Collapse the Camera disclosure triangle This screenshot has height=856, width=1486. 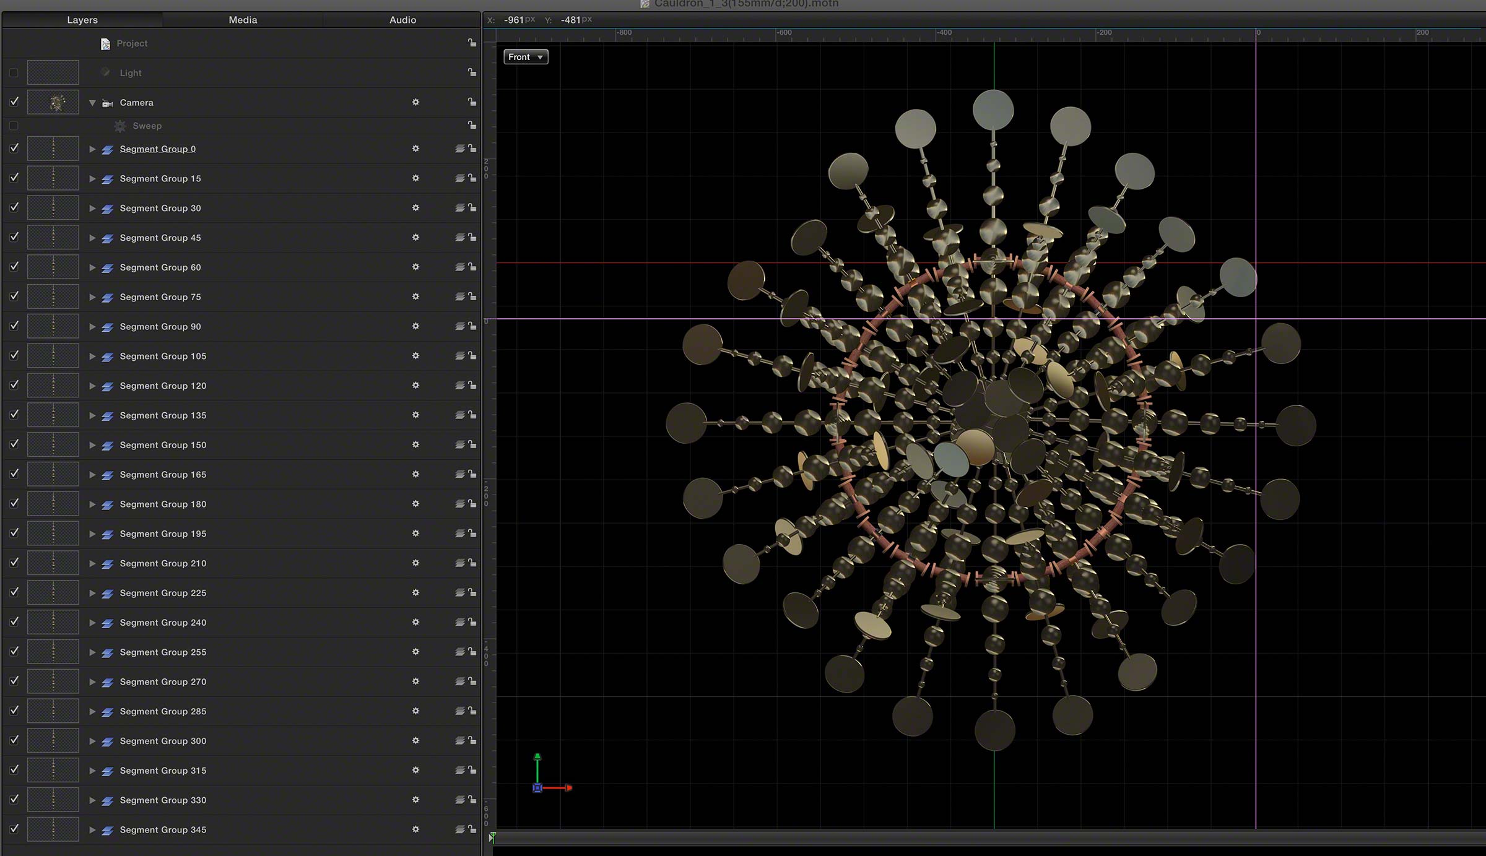tap(92, 103)
